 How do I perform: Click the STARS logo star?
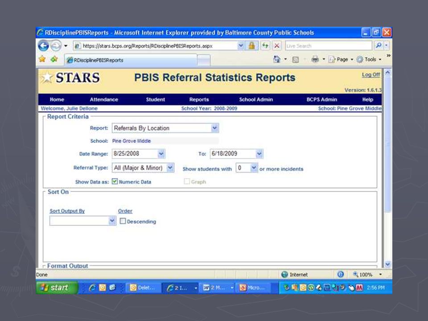pyautogui.click(x=46, y=78)
